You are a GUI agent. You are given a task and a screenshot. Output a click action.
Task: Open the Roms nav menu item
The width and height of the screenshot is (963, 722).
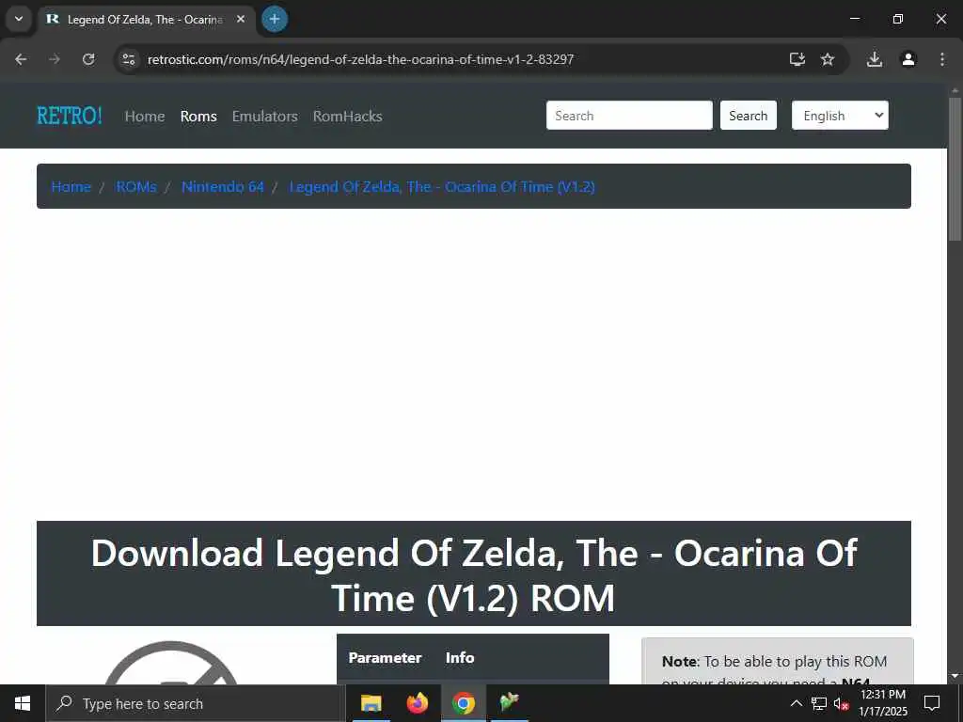click(198, 116)
